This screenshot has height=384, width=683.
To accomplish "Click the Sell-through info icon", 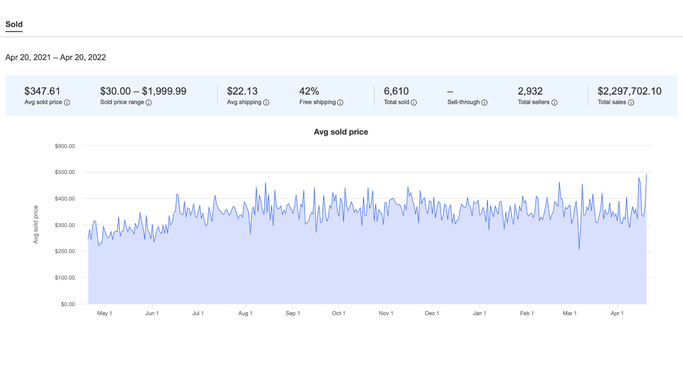I will (484, 102).
